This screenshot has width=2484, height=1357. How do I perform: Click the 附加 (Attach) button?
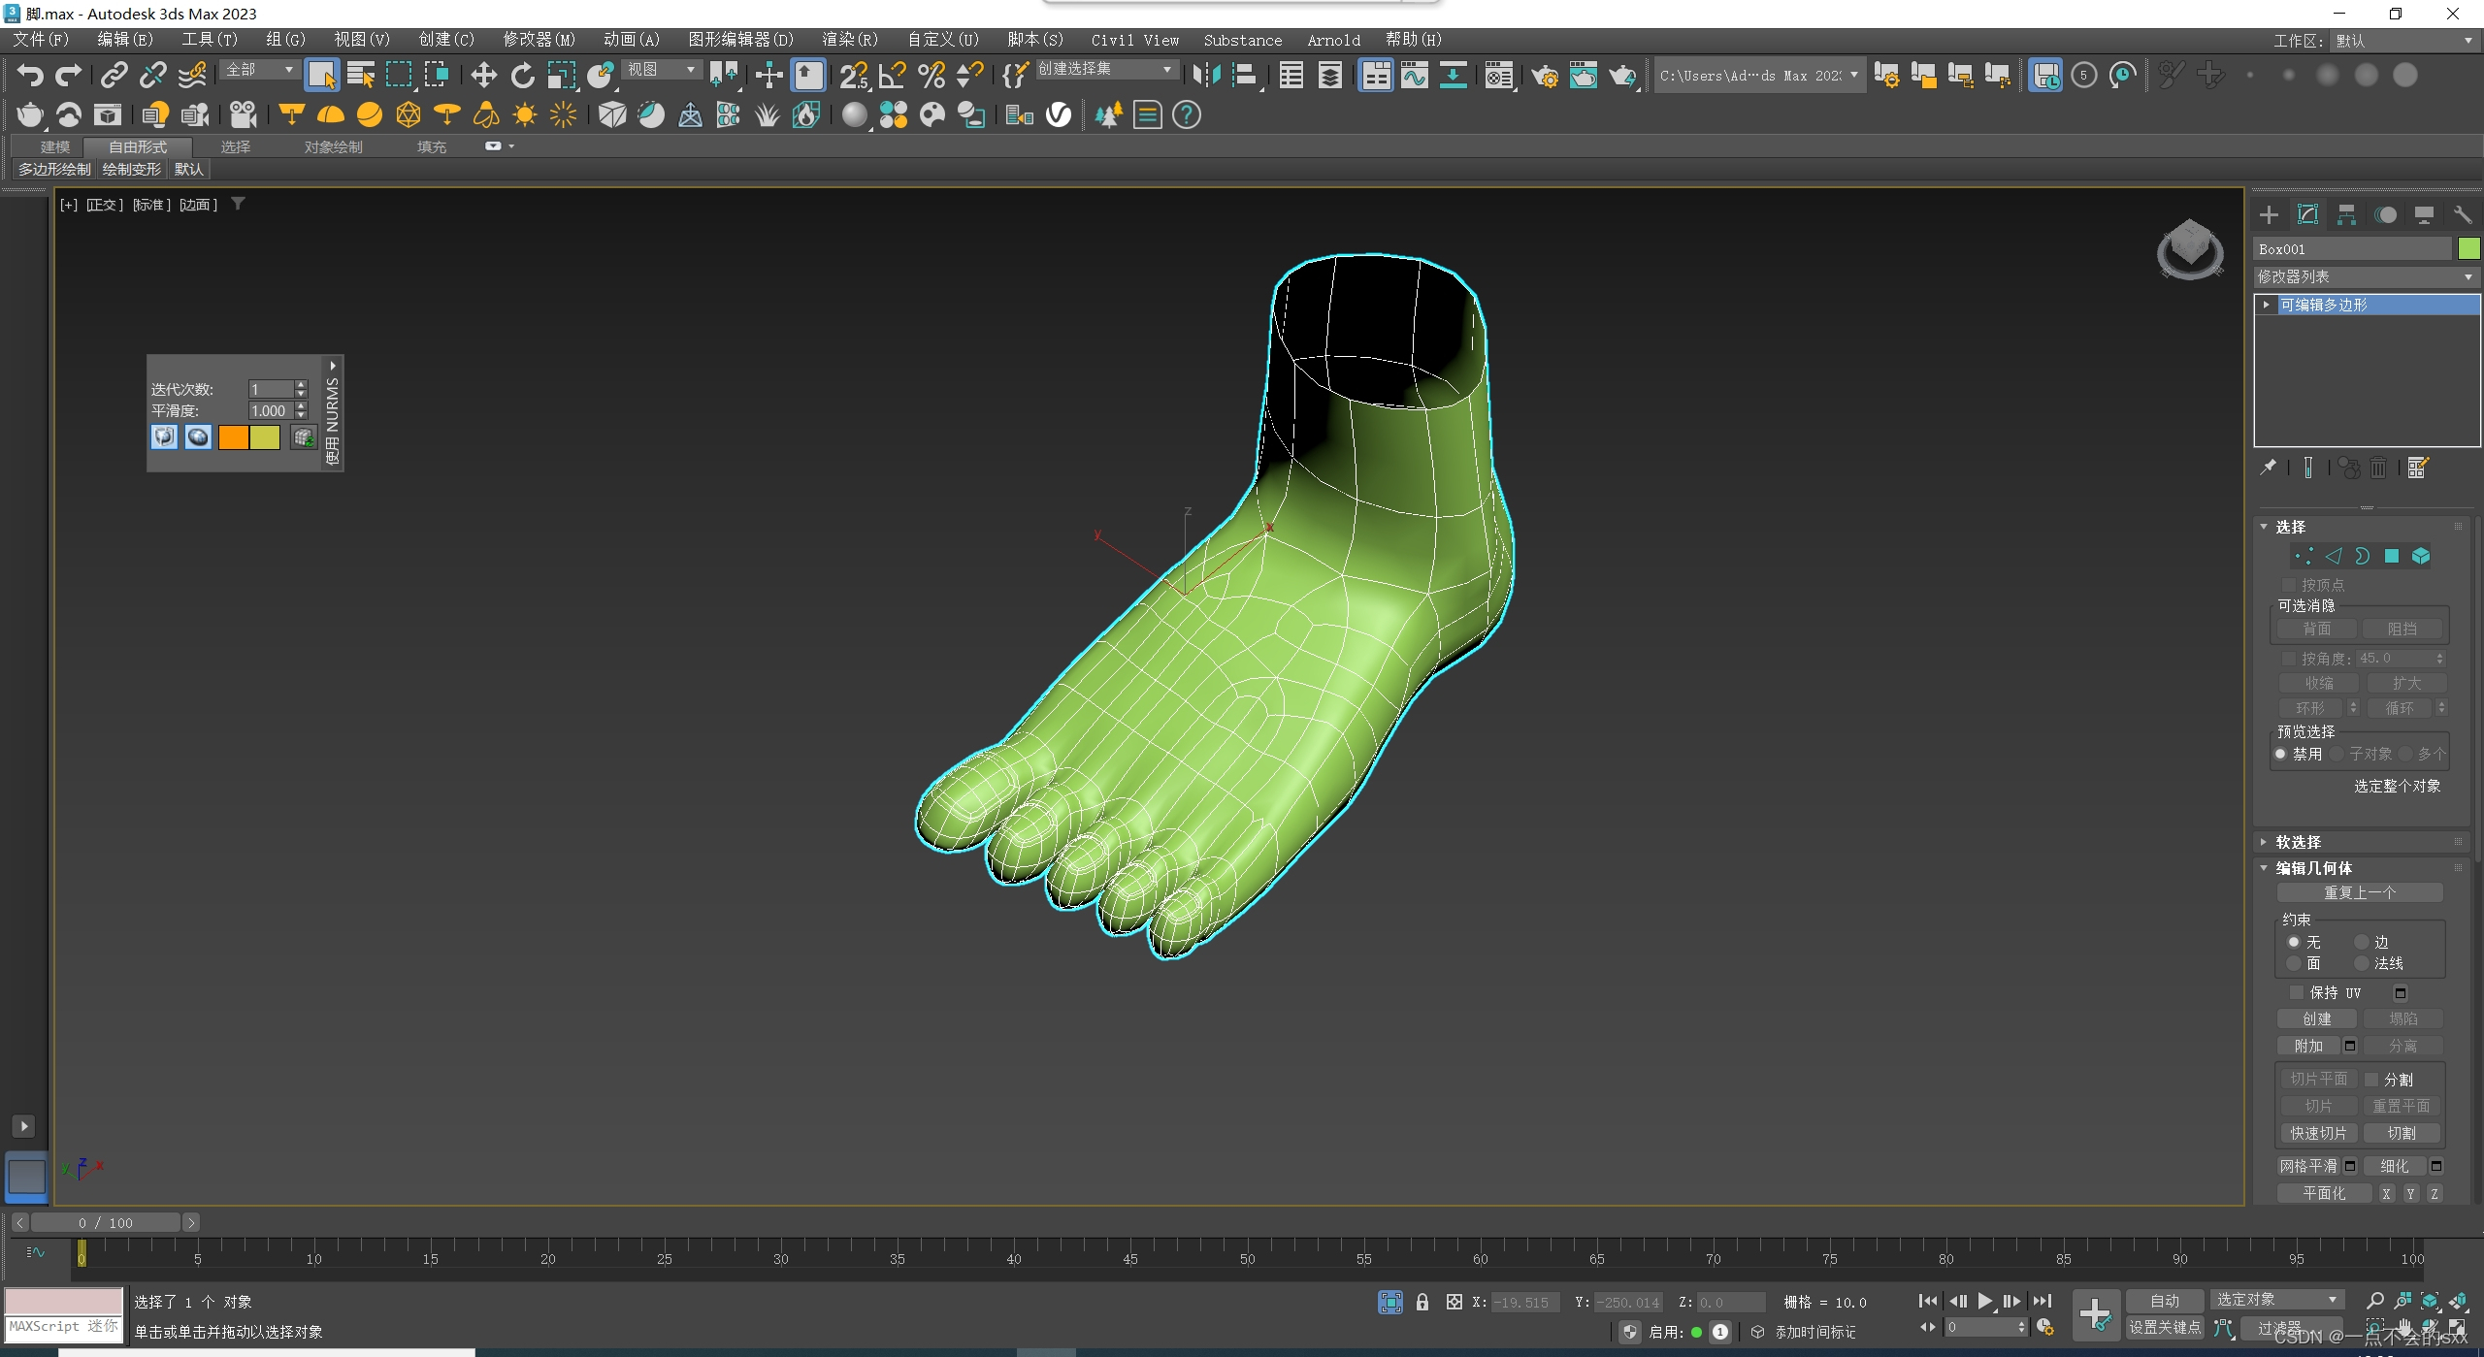coord(2308,1046)
